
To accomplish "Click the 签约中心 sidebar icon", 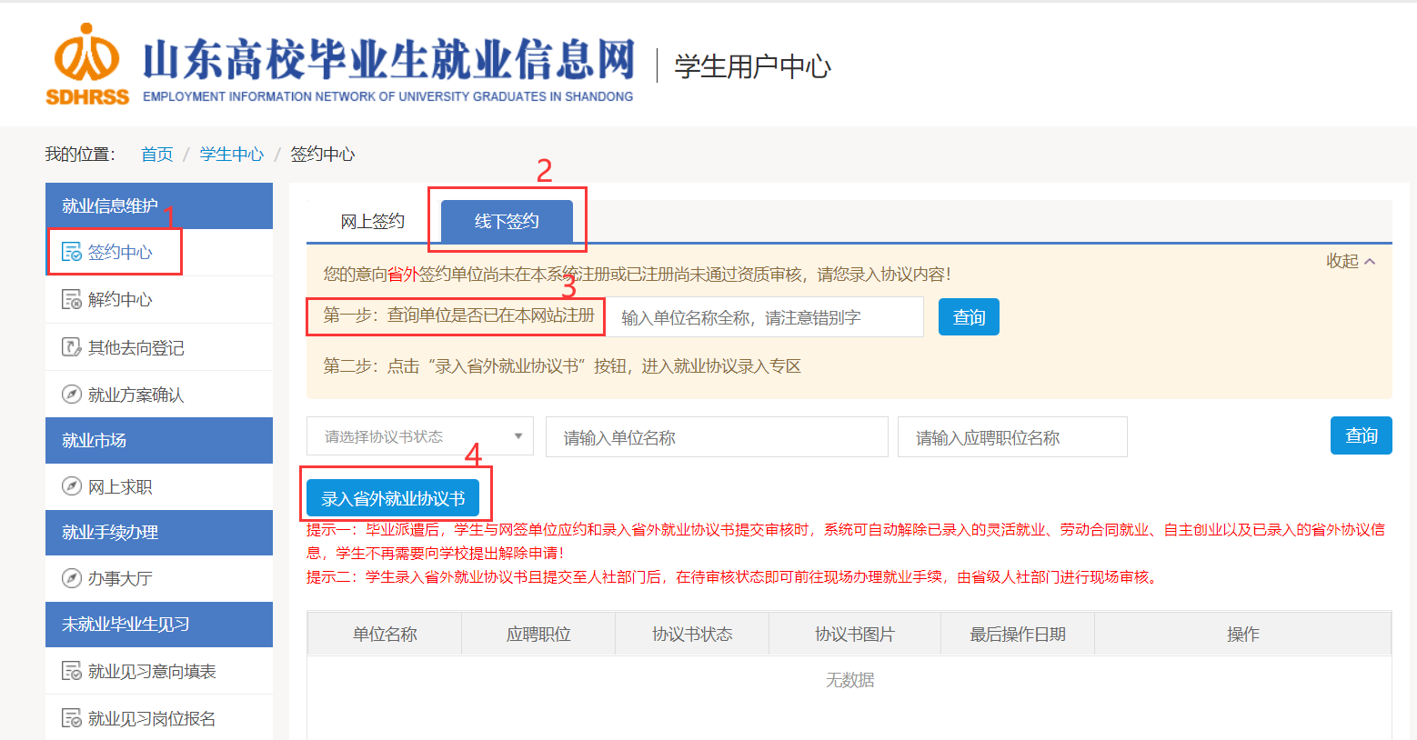I will click(x=71, y=252).
